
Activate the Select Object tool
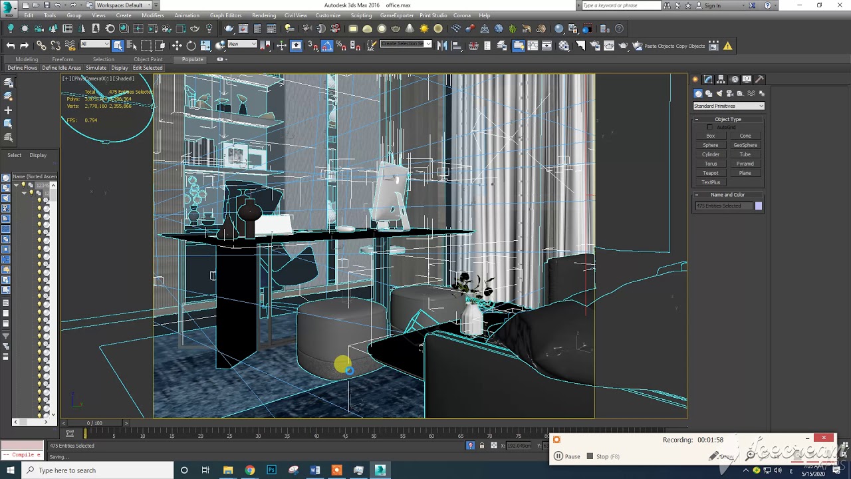click(118, 46)
